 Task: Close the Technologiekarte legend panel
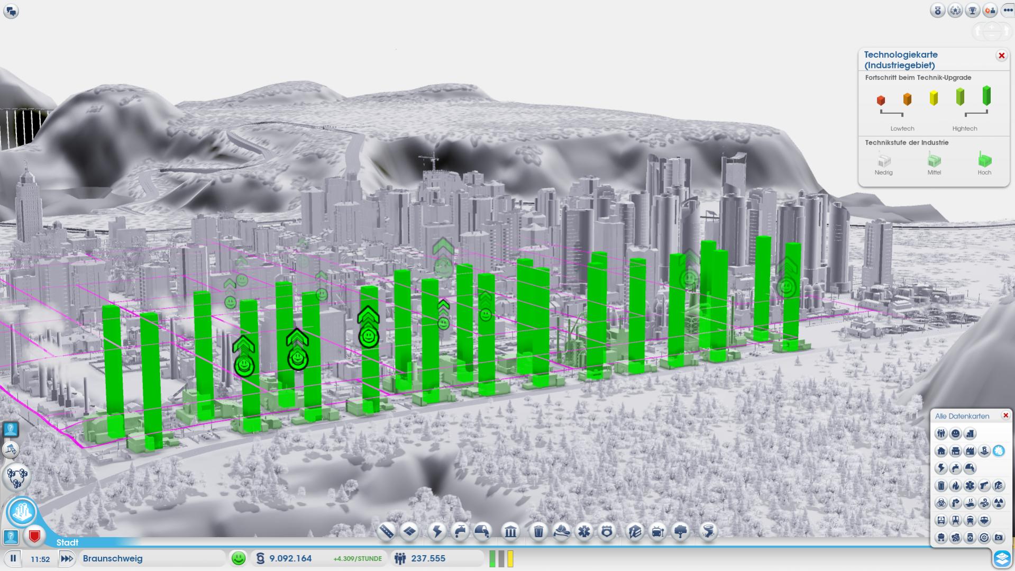[x=1001, y=56]
